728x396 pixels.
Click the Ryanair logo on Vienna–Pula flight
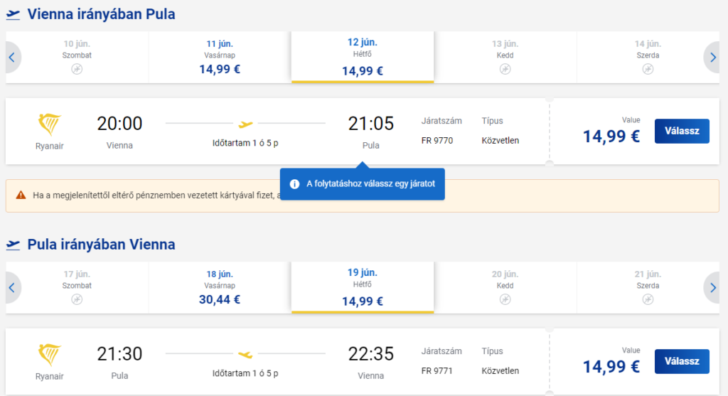tap(49, 124)
